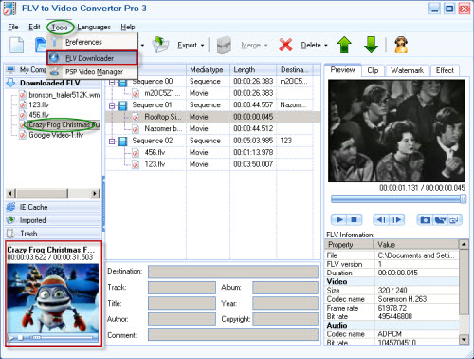Open the Languages menu
Image resolution: width=474 pixels, height=359 pixels.
(94, 27)
